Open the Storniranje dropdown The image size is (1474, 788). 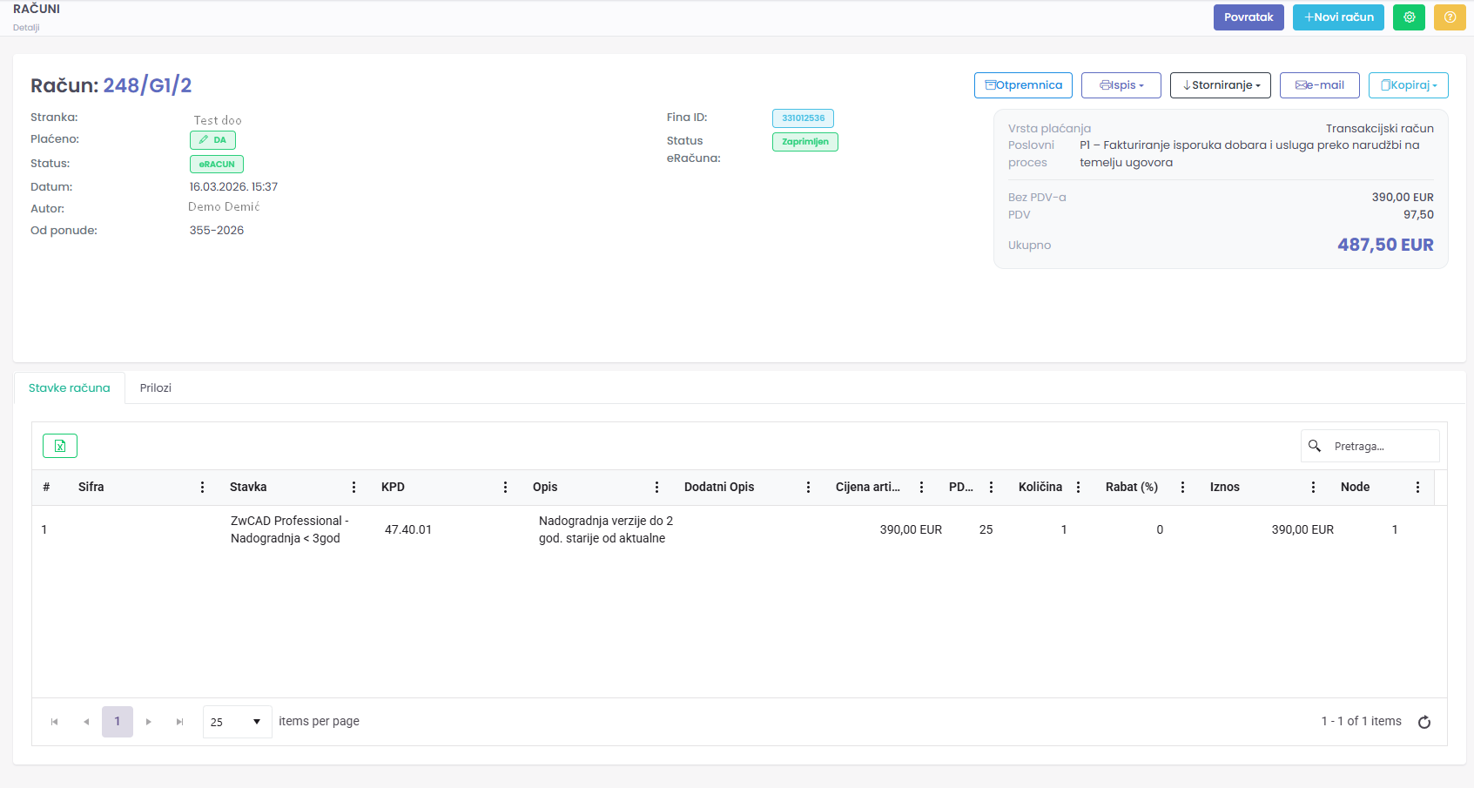coord(1220,85)
